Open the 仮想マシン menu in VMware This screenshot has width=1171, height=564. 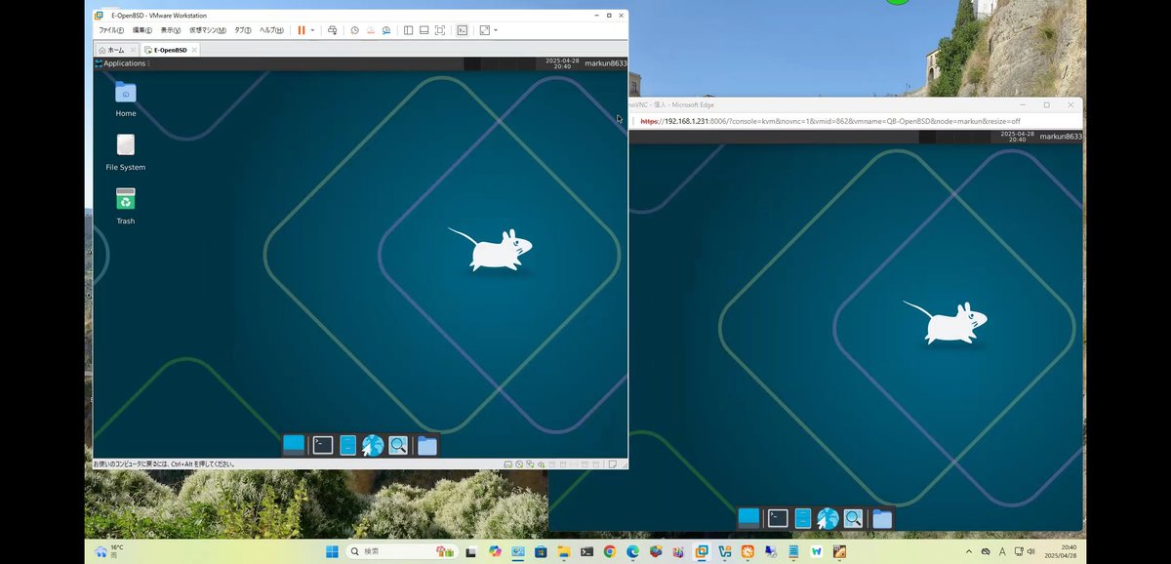click(x=208, y=30)
